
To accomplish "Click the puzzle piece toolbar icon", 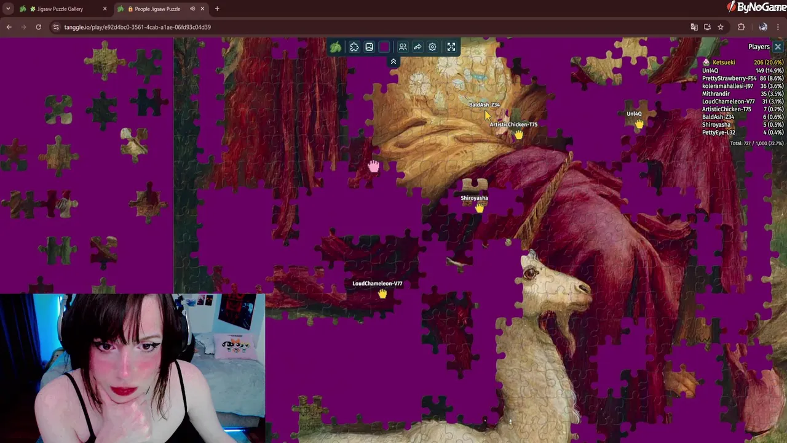I will pos(354,47).
